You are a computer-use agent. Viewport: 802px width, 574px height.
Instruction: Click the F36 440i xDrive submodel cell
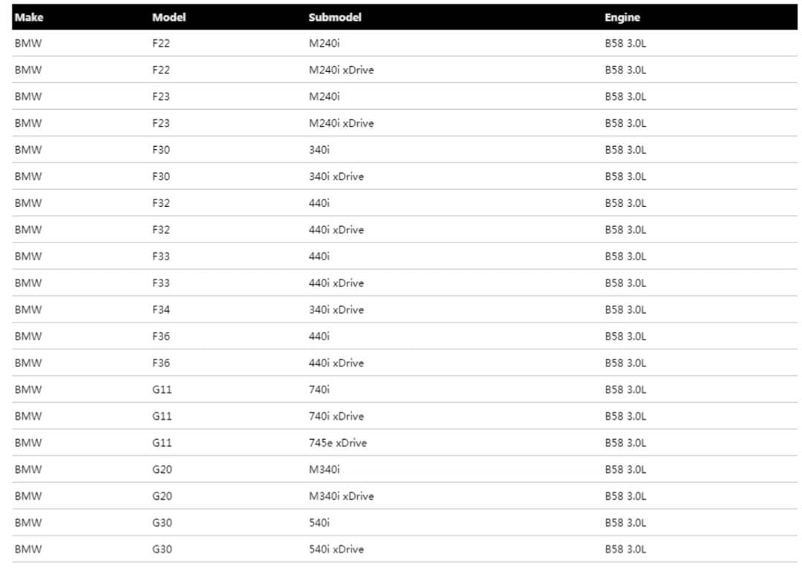pyautogui.click(x=336, y=363)
